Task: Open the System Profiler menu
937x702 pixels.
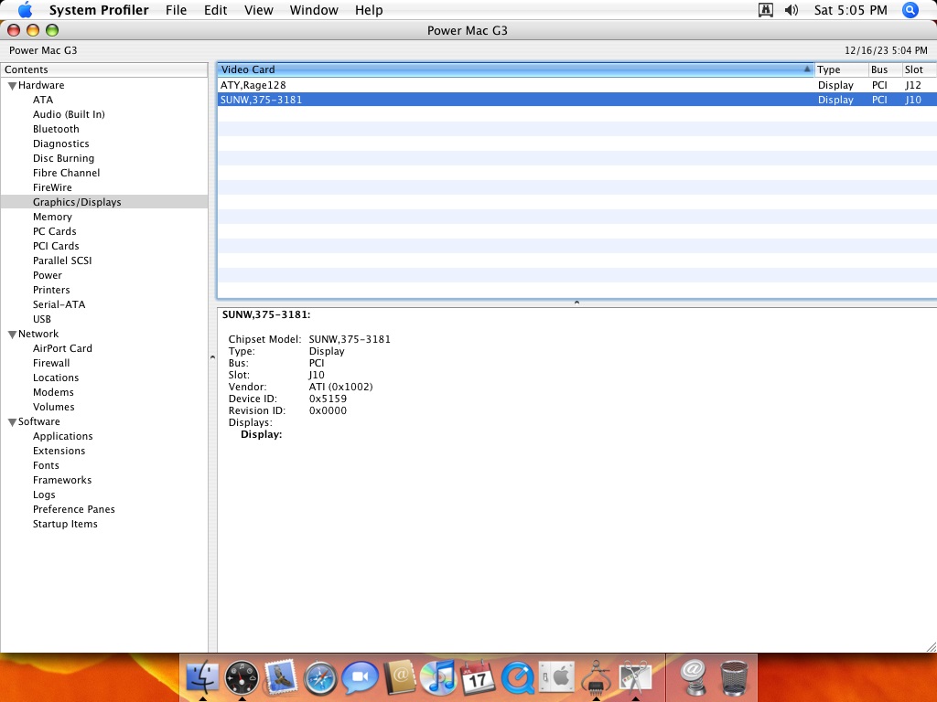Action: tap(99, 10)
